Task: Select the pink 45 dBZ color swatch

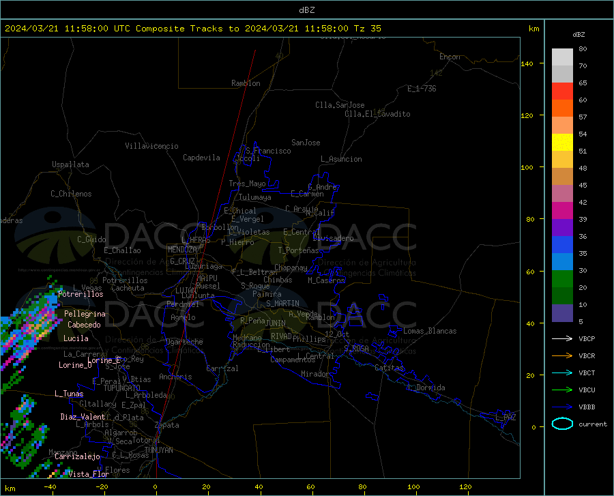Action: [x=562, y=193]
